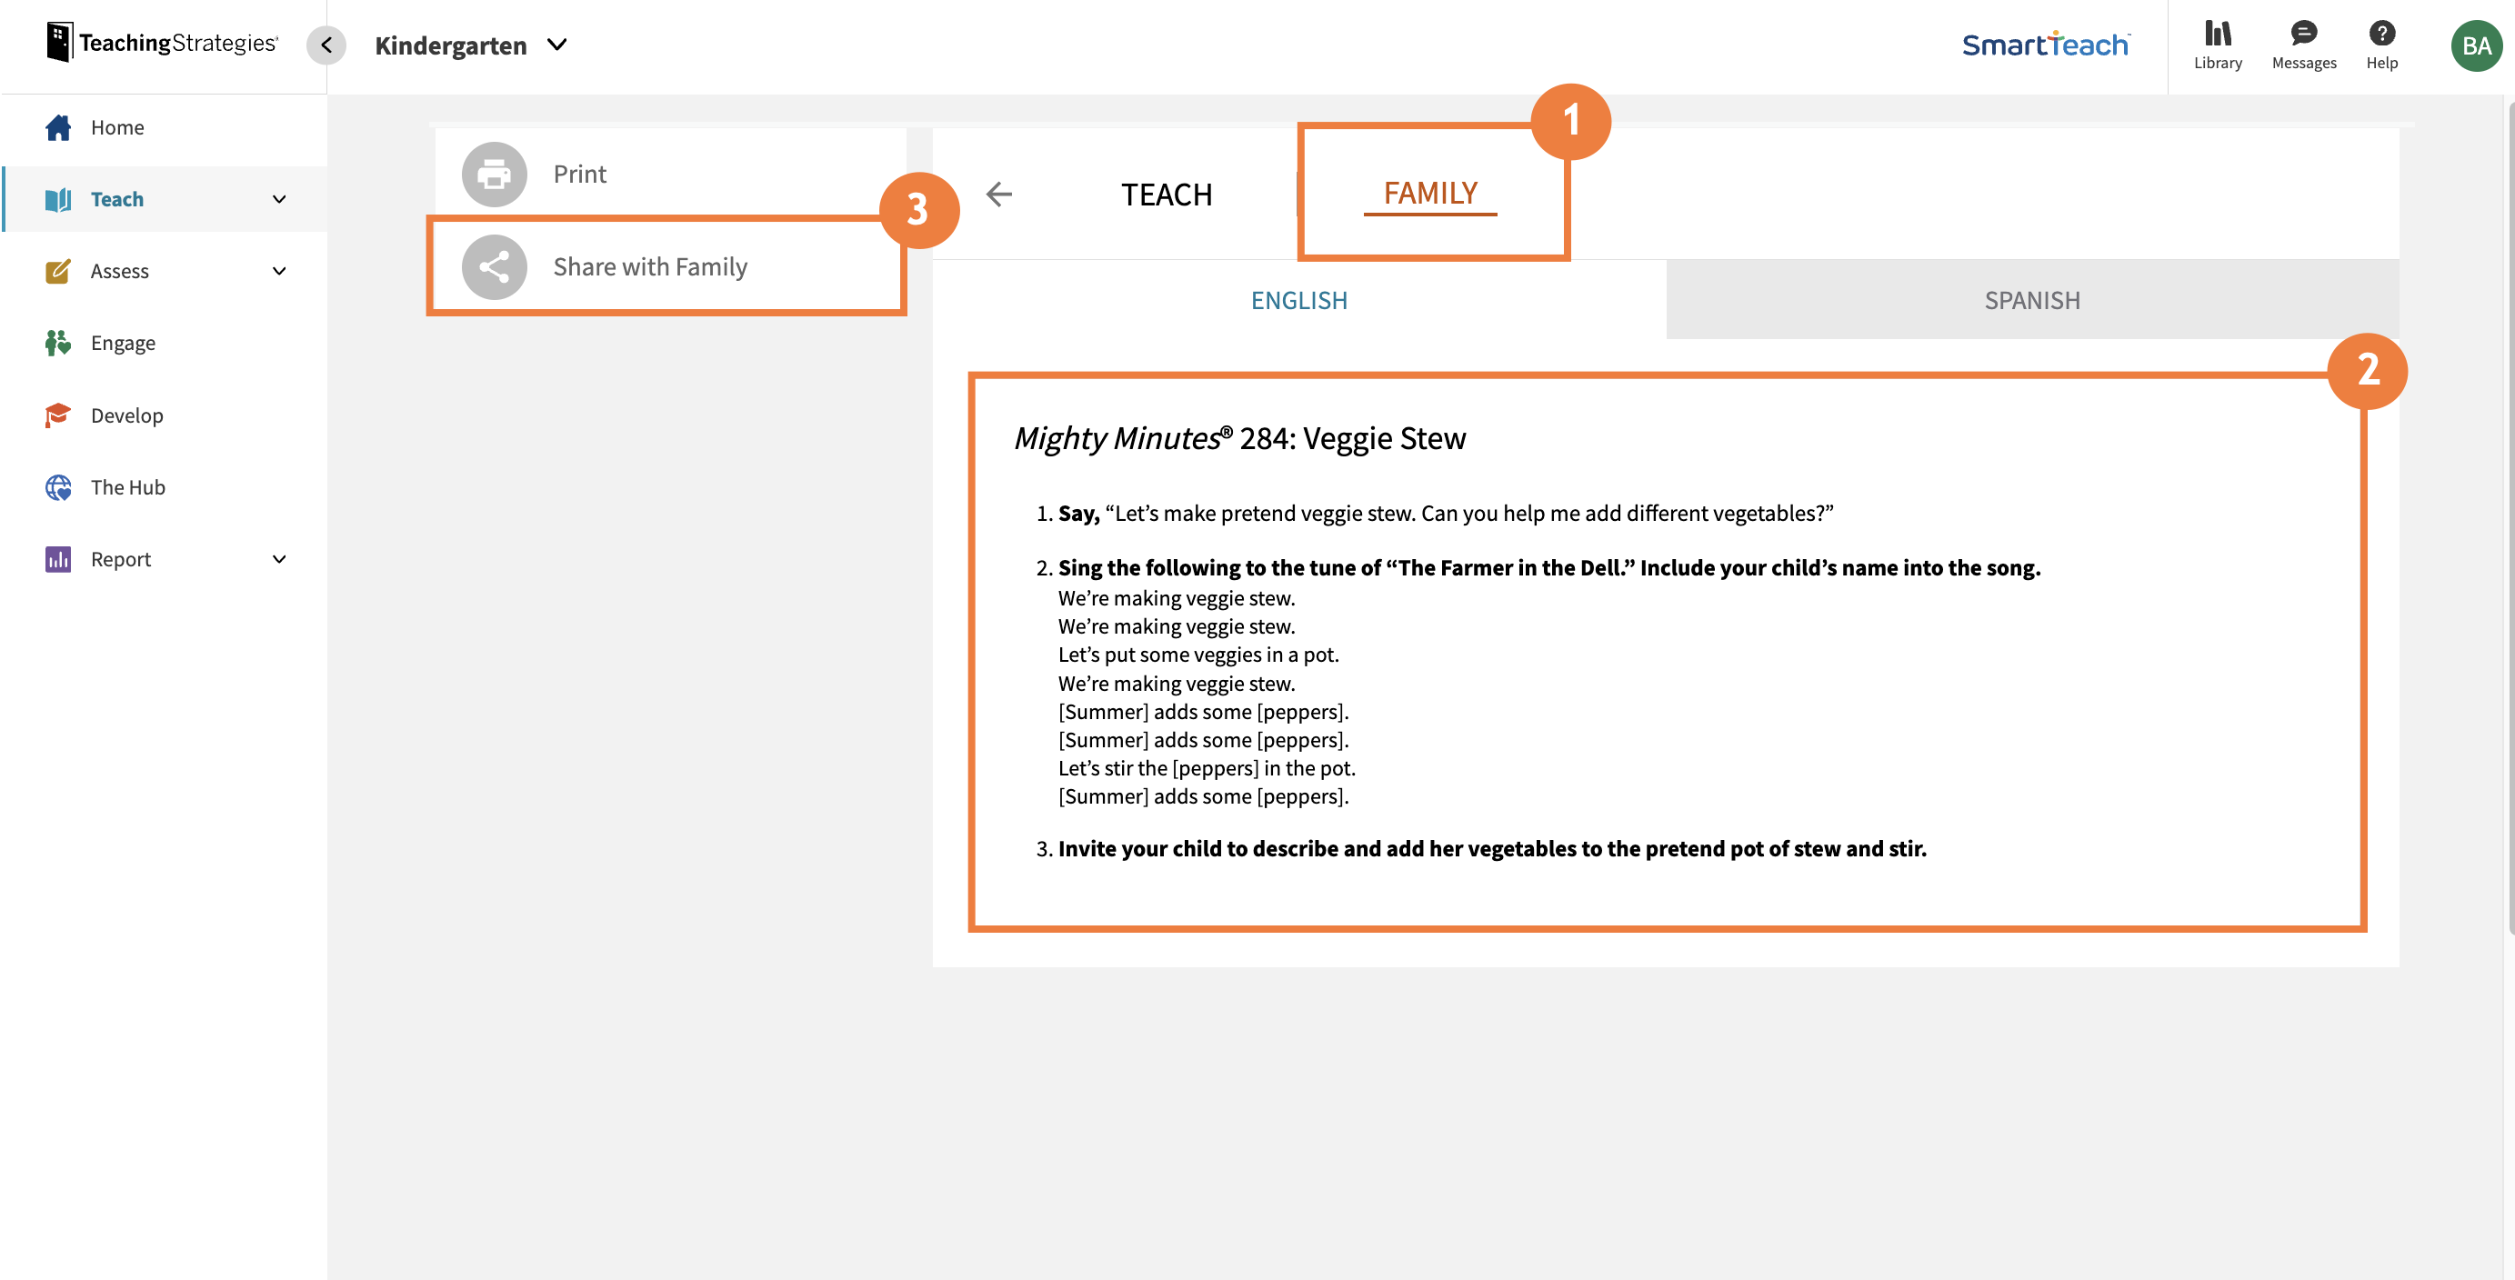The width and height of the screenshot is (2515, 1280).
Task: Select the TEACH tab
Action: 1167,195
